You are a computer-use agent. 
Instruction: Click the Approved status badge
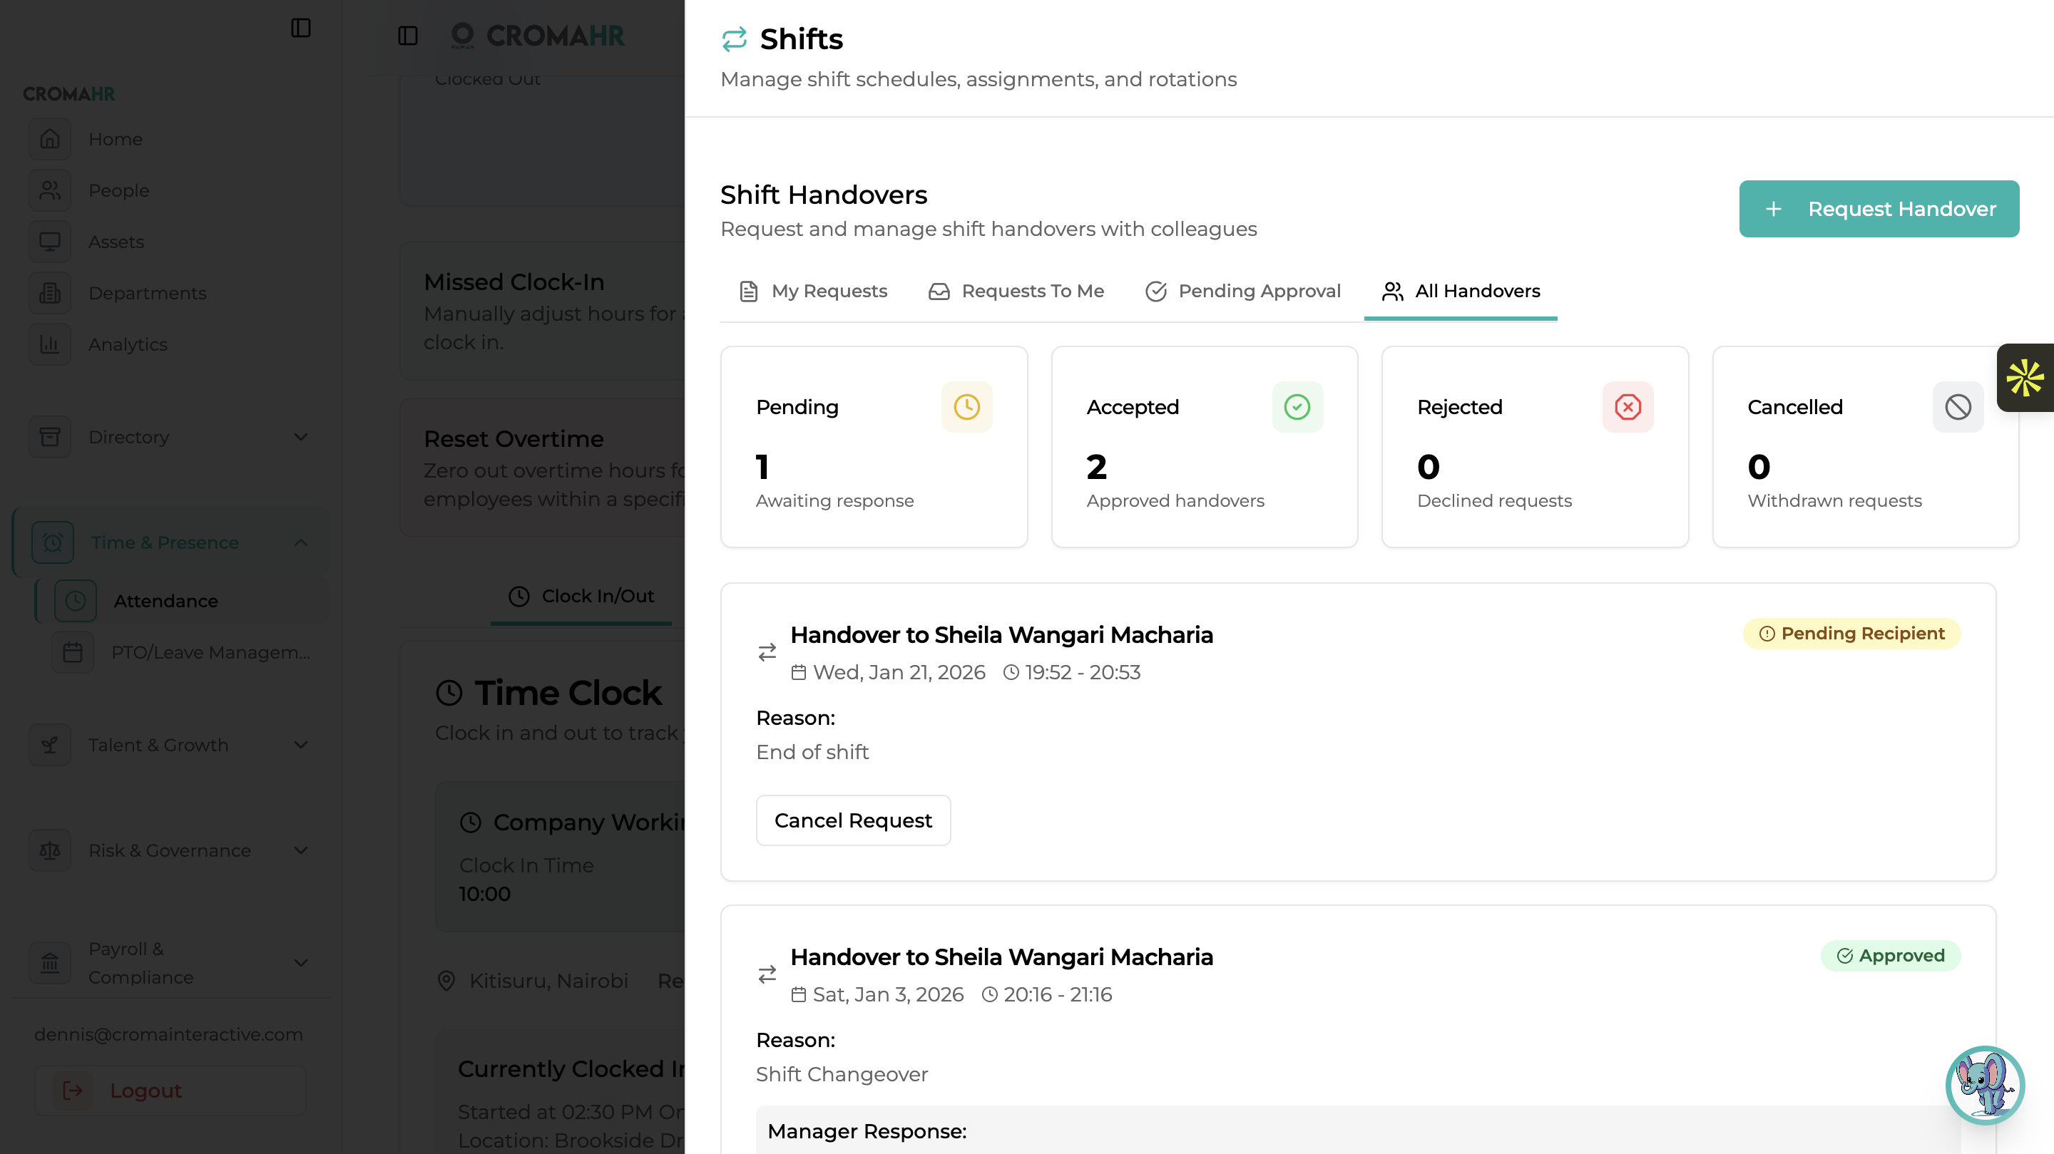1891,956
